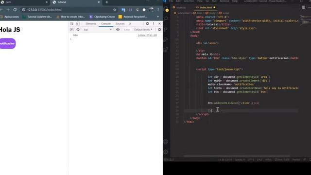Split the VS Code editor right
Screen dimensions: 311x175
303,7
